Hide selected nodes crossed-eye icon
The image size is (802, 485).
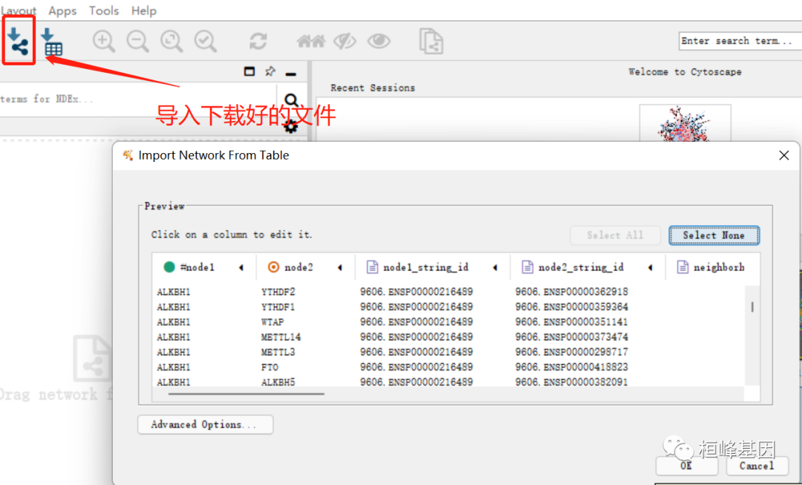click(345, 41)
